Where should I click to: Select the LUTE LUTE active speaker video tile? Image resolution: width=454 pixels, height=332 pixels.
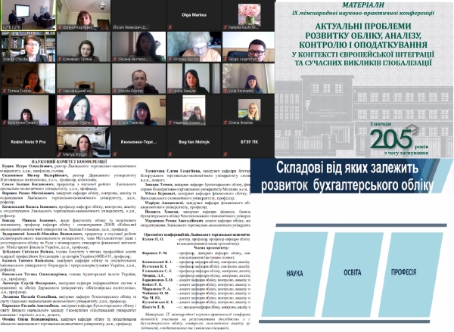pos(29,15)
